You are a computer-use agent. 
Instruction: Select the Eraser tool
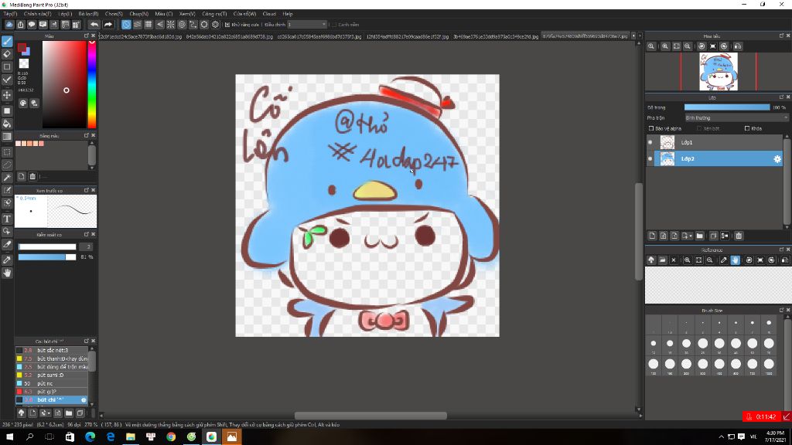pyautogui.click(x=7, y=54)
